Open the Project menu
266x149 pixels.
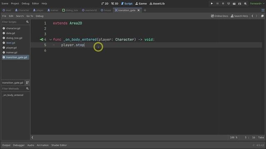[15, 3]
